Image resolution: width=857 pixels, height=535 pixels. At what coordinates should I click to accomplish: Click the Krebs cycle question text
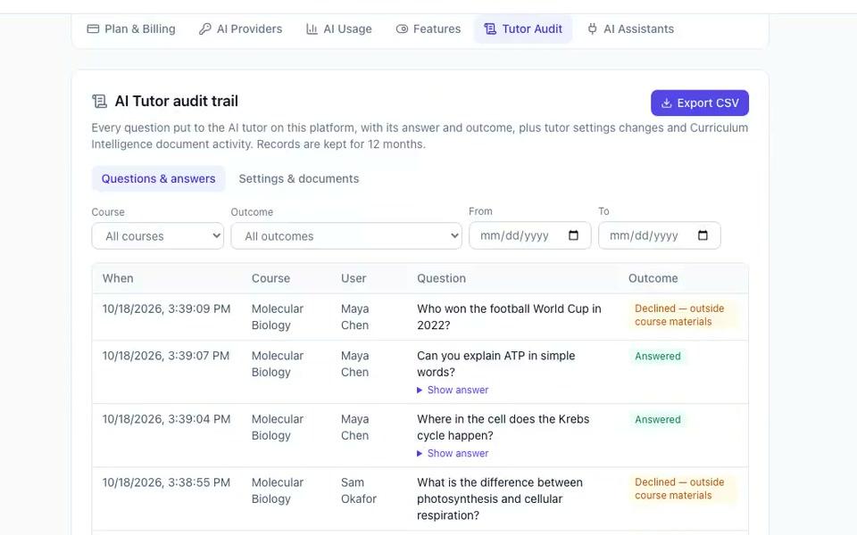point(503,427)
